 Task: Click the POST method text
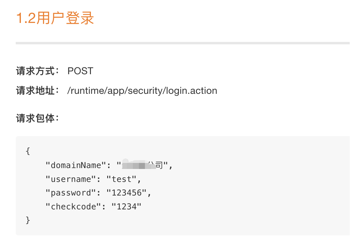coord(80,71)
